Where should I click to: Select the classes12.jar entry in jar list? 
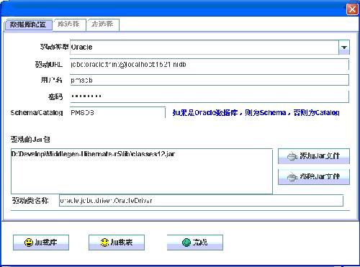(x=93, y=154)
